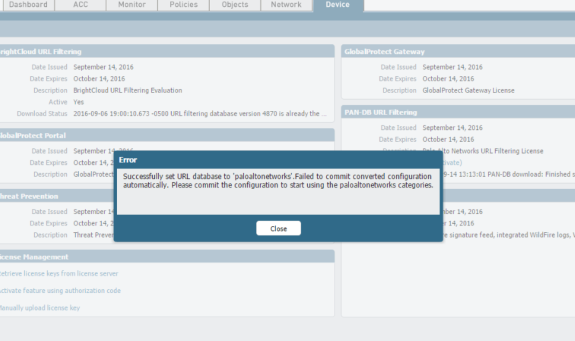Click the BrightCloud Download Status value

click(200, 114)
